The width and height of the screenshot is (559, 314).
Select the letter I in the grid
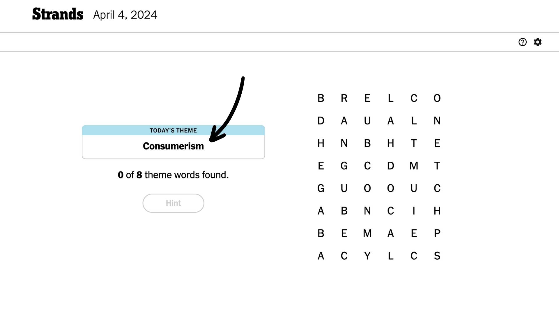414,211
